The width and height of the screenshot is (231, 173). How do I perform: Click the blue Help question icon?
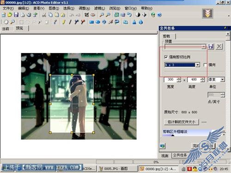click(x=159, y=15)
